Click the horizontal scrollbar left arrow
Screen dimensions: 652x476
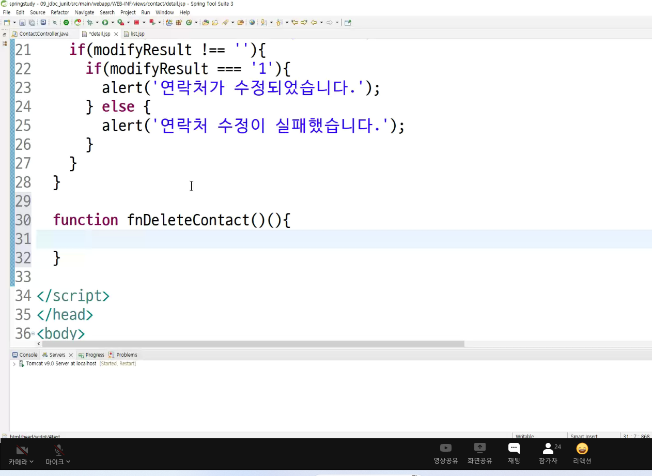pyautogui.click(x=39, y=344)
